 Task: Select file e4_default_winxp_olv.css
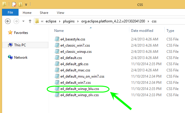pyautogui.click(x=80, y=95)
